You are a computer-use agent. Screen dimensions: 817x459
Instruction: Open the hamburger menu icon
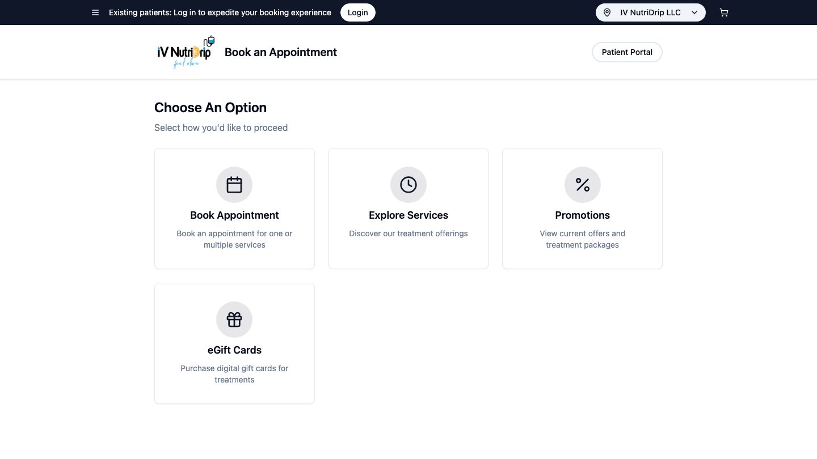tap(95, 12)
